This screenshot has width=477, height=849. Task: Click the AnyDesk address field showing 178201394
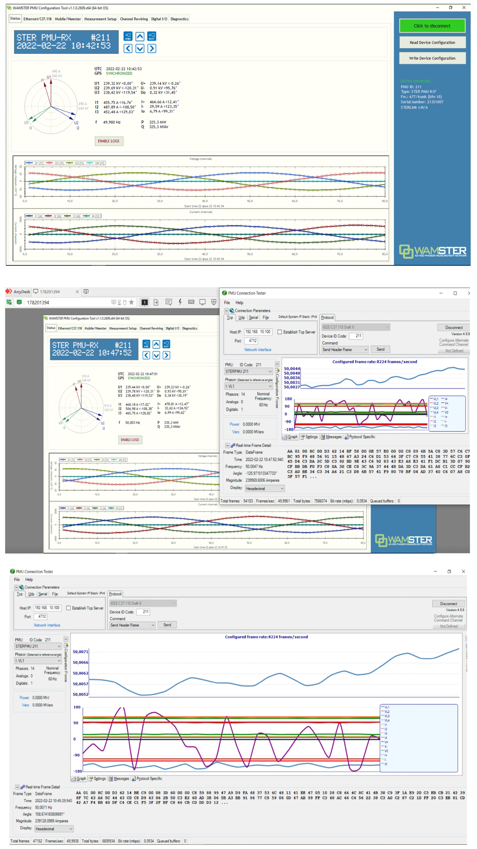click(x=67, y=303)
